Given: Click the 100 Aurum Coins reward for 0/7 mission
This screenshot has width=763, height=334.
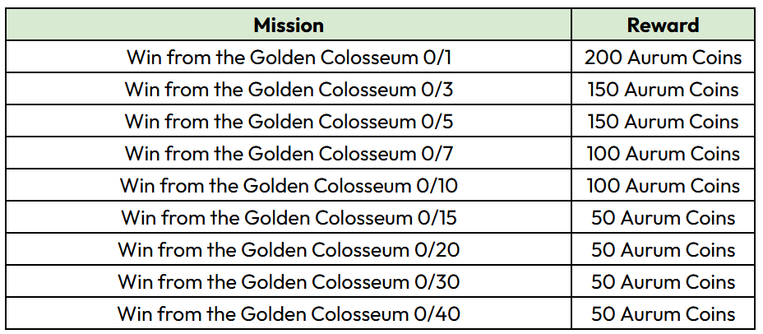Looking at the screenshot, I should pos(663,154).
